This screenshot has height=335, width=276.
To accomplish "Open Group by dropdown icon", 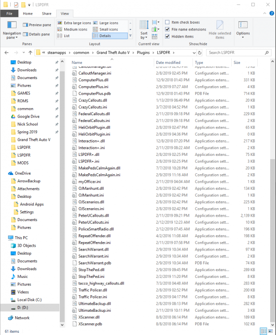I will [155, 22].
